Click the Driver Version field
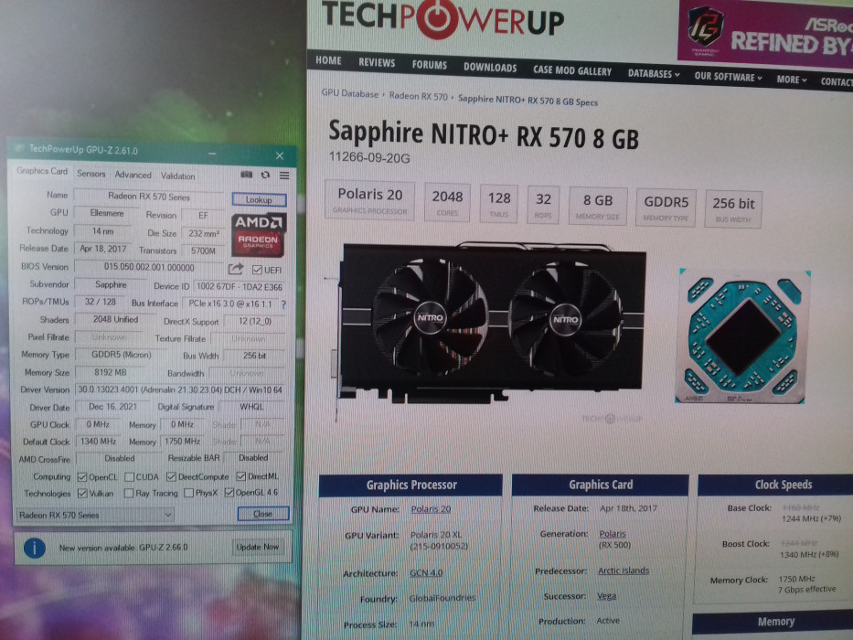The height and width of the screenshot is (640, 853). (x=180, y=389)
